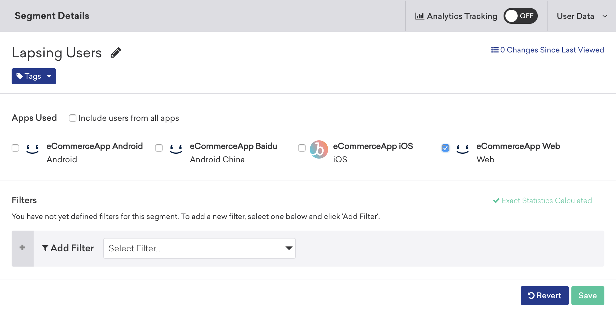Click the Filters section heading
Image resolution: width=616 pixels, height=316 pixels.
point(24,200)
